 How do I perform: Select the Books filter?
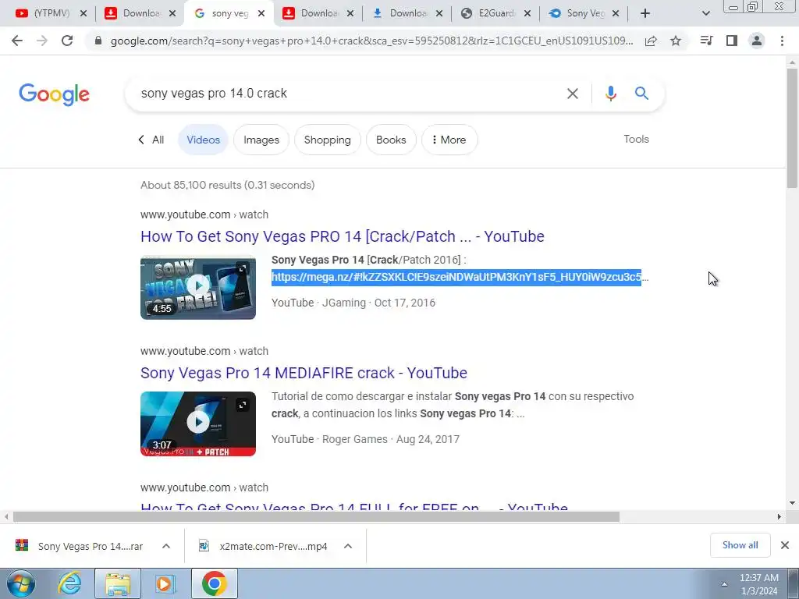point(391,140)
